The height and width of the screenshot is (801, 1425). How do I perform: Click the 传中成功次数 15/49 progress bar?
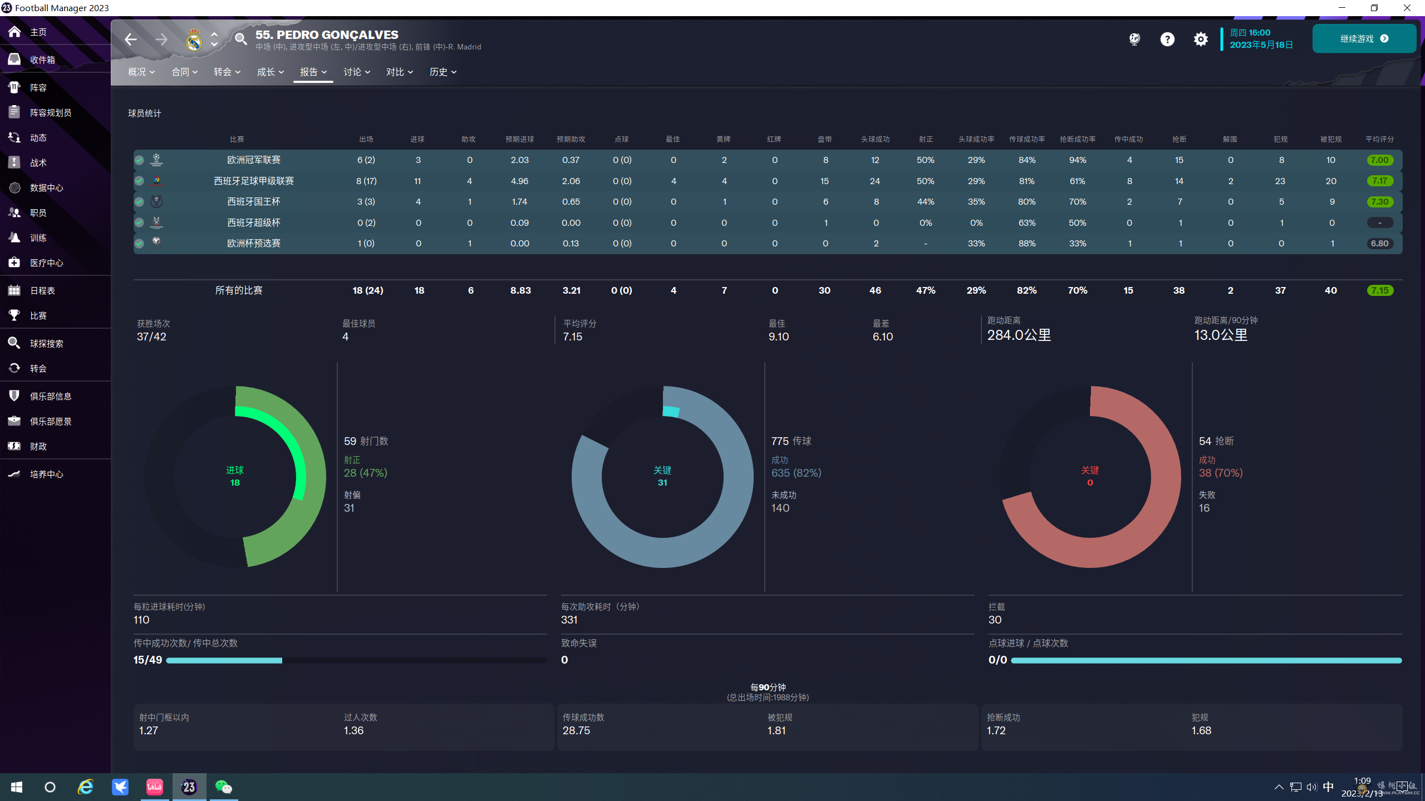[x=356, y=660]
